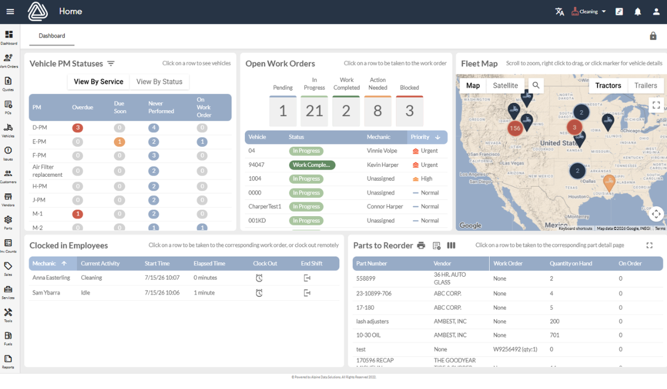Open the language translate icon
667x389 pixels.
click(560, 12)
